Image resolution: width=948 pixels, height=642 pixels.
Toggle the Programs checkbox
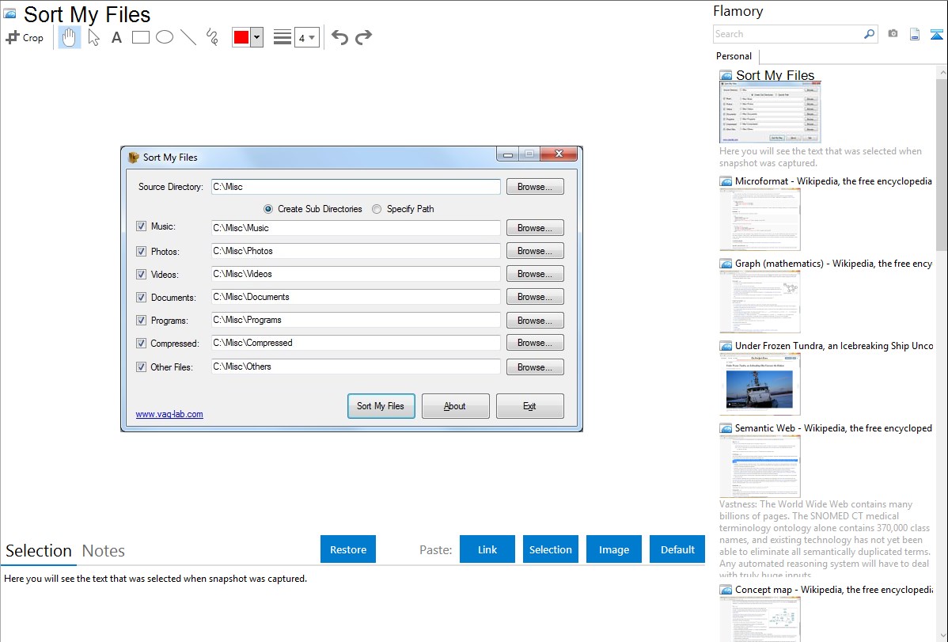point(142,320)
